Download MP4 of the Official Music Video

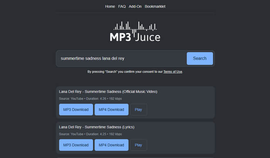click(111, 109)
